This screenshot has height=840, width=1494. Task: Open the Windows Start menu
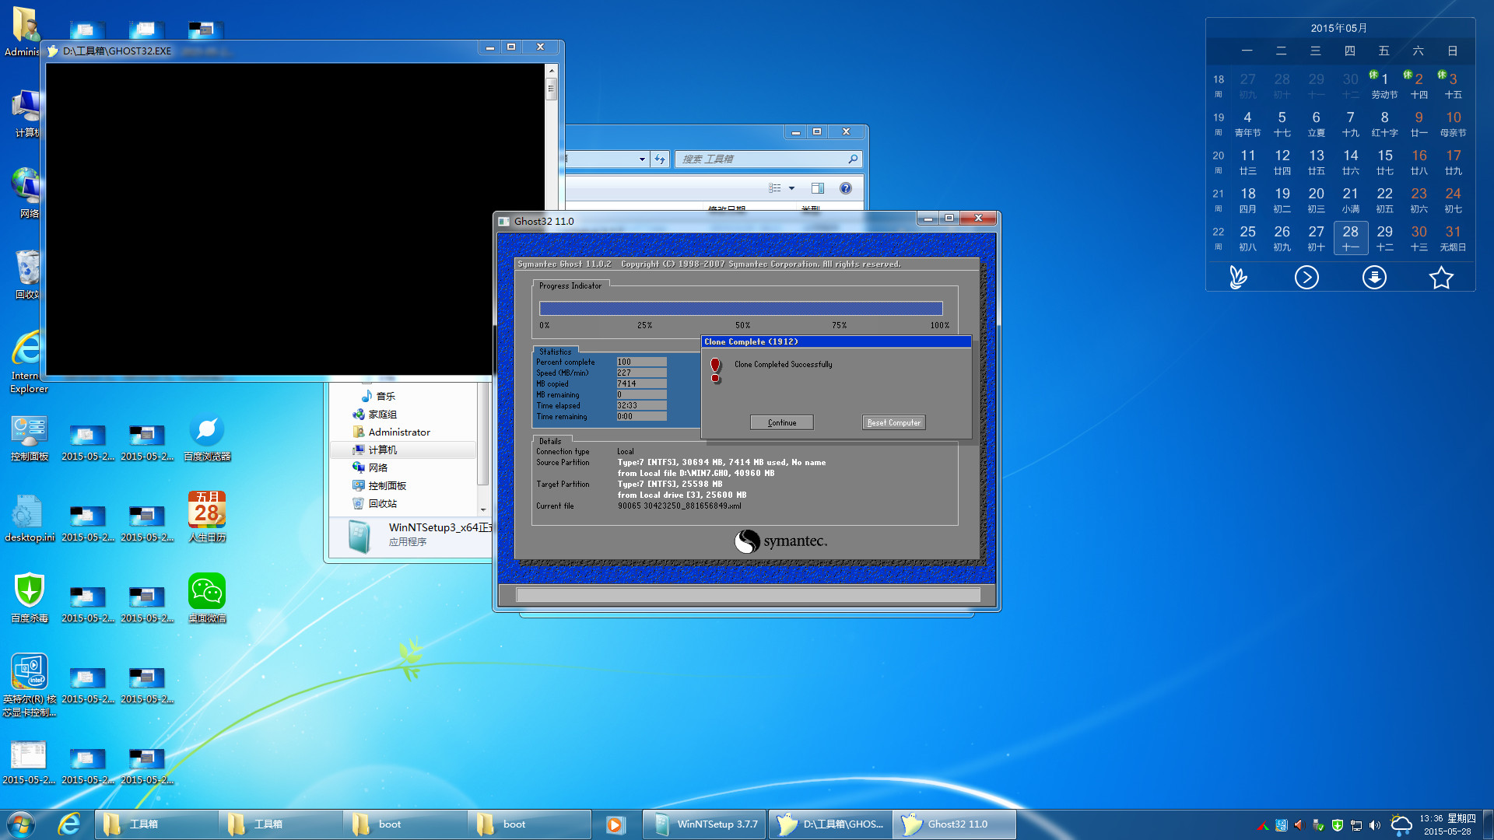[x=21, y=824]
